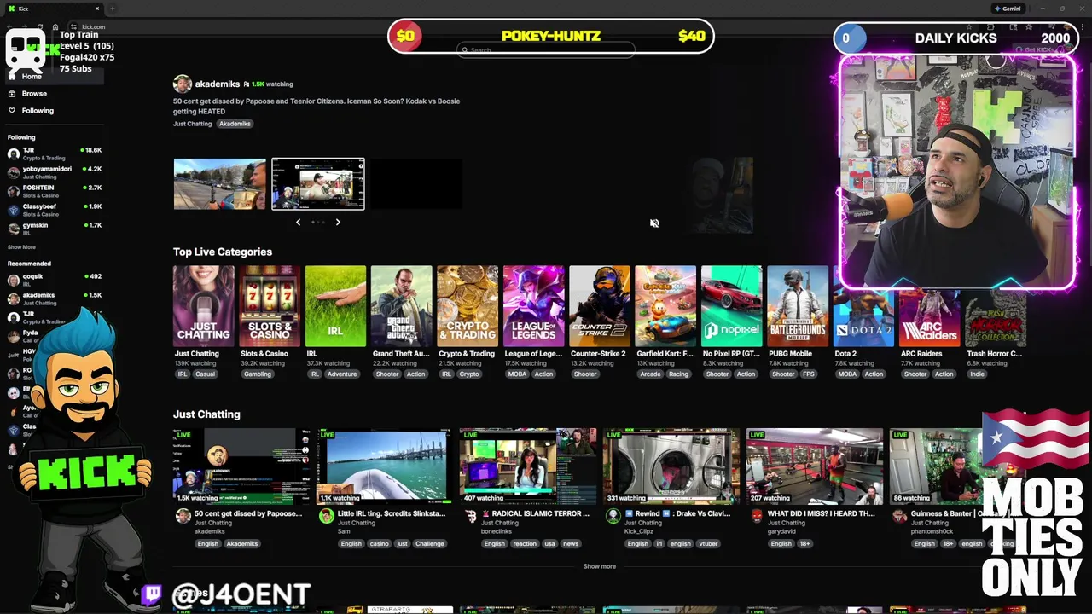Open the Just Chatting category card
1092x614 pixels.
tap(203, 306)
